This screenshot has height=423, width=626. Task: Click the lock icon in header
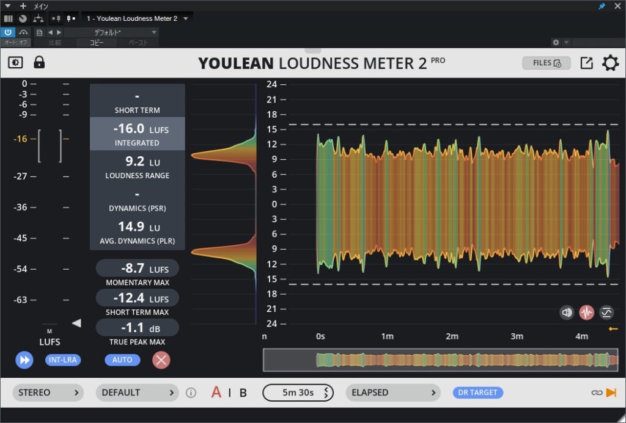tap(39, 62)
